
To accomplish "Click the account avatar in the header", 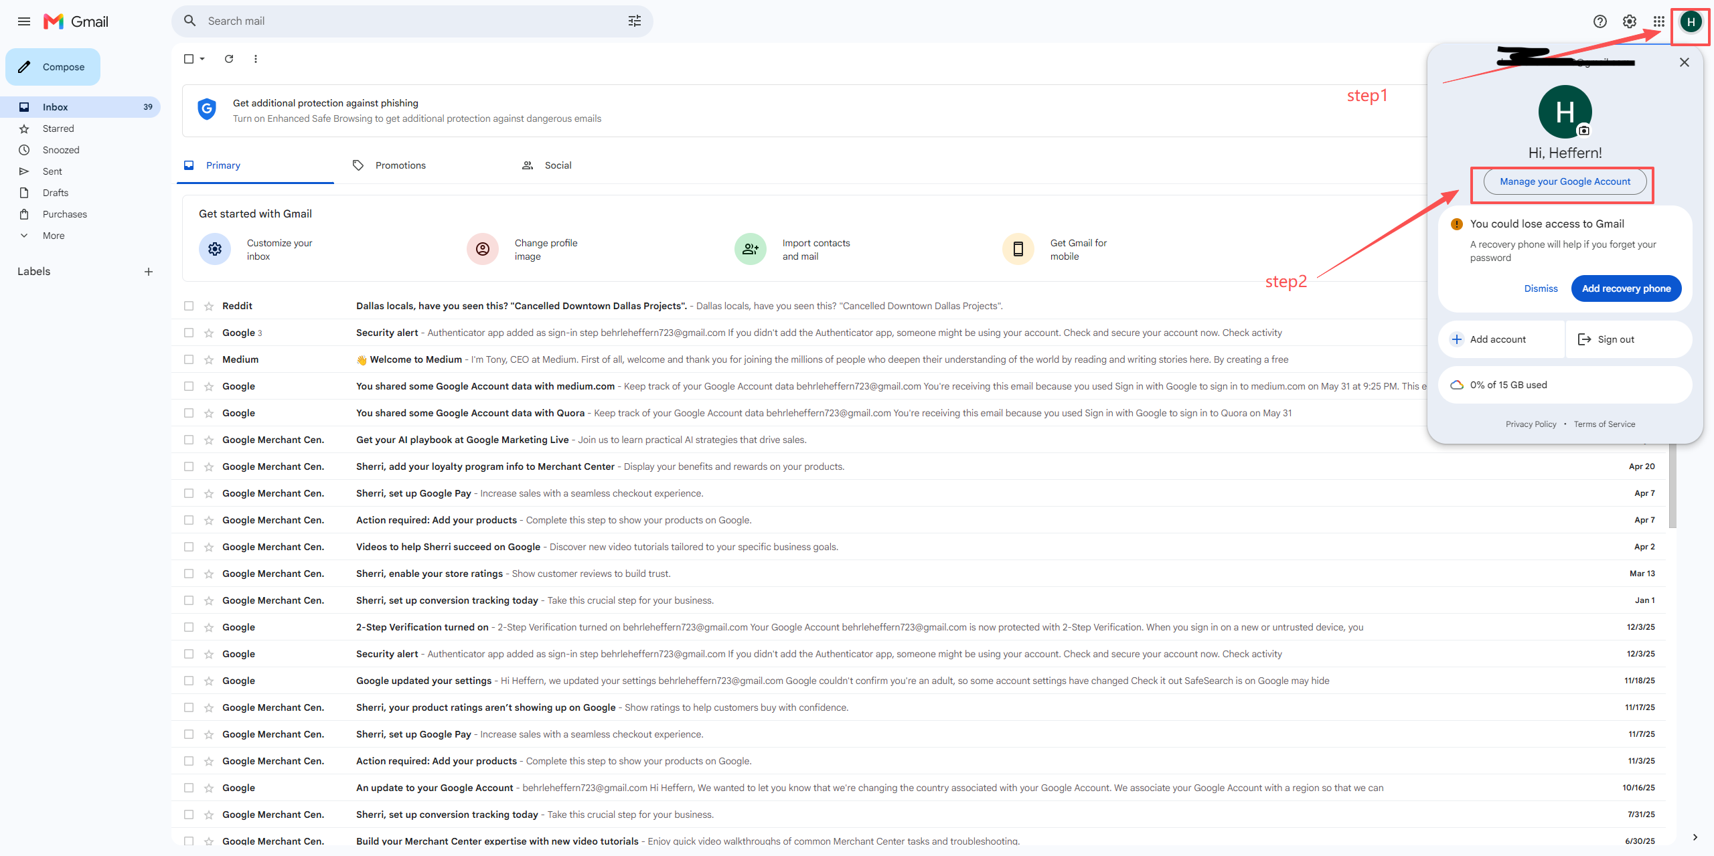I will pos(1691,22).
